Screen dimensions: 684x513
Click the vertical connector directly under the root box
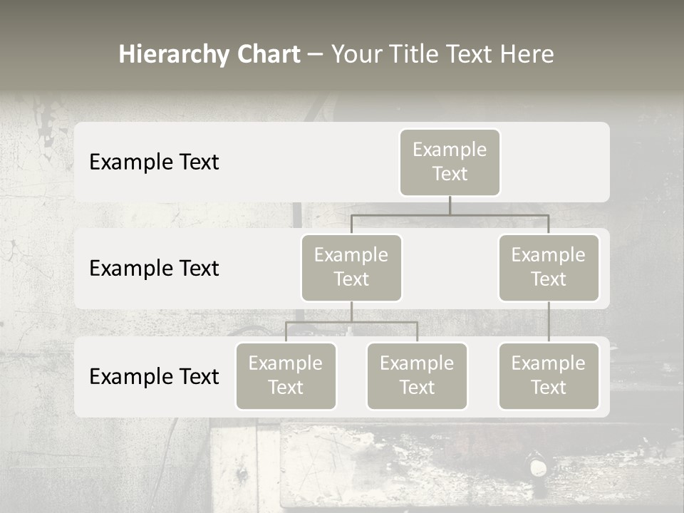[450, 205]
